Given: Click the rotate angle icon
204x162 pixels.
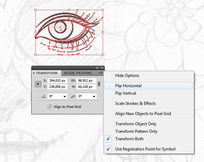Looking at the screenshot, I should 44,97.
